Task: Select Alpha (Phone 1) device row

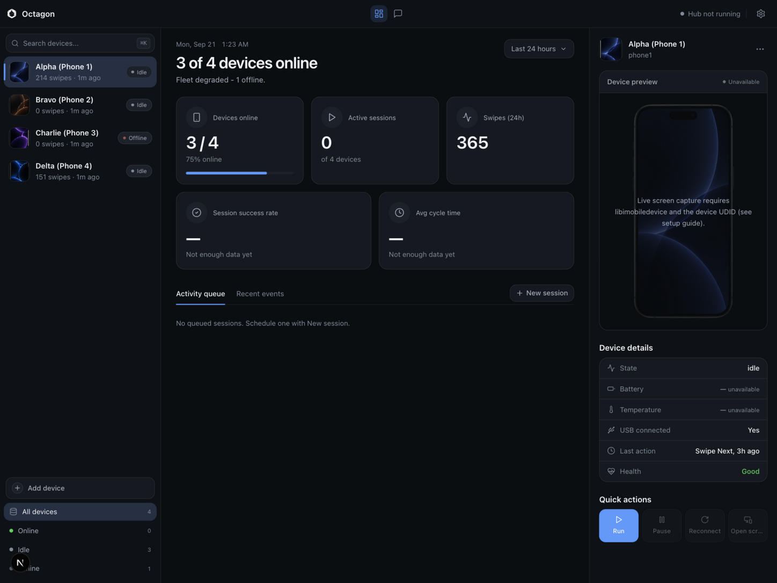Action: tap(80, 72)
